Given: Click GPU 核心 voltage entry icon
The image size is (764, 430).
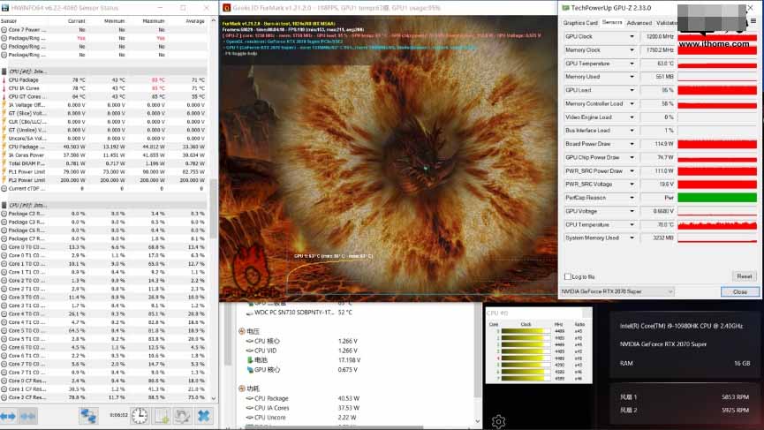Looking at the screenshot, I should coord(250,370).
